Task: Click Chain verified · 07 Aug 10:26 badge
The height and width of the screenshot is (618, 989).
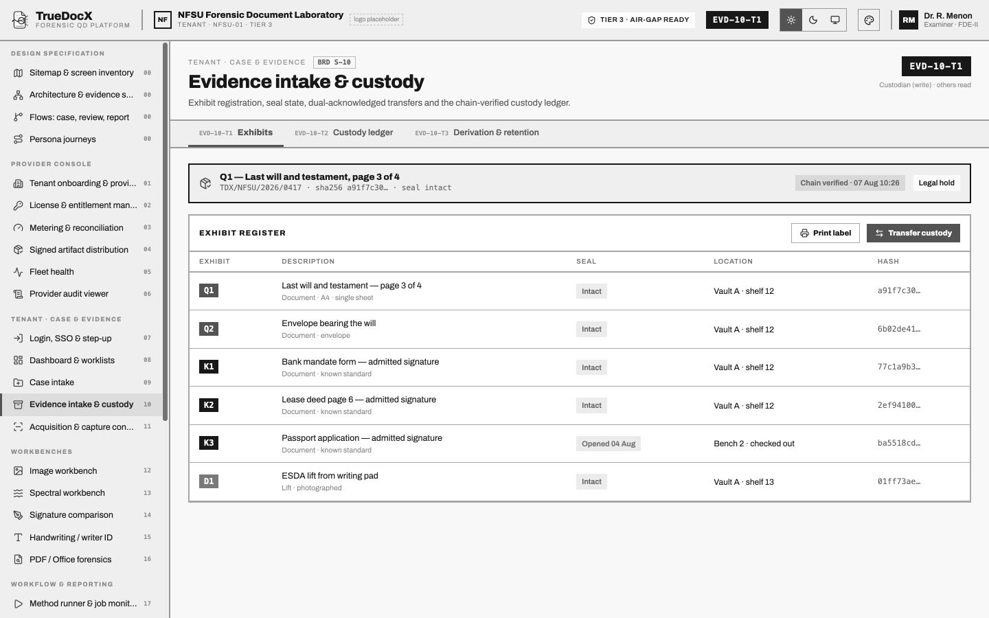Action: (850, 183)
